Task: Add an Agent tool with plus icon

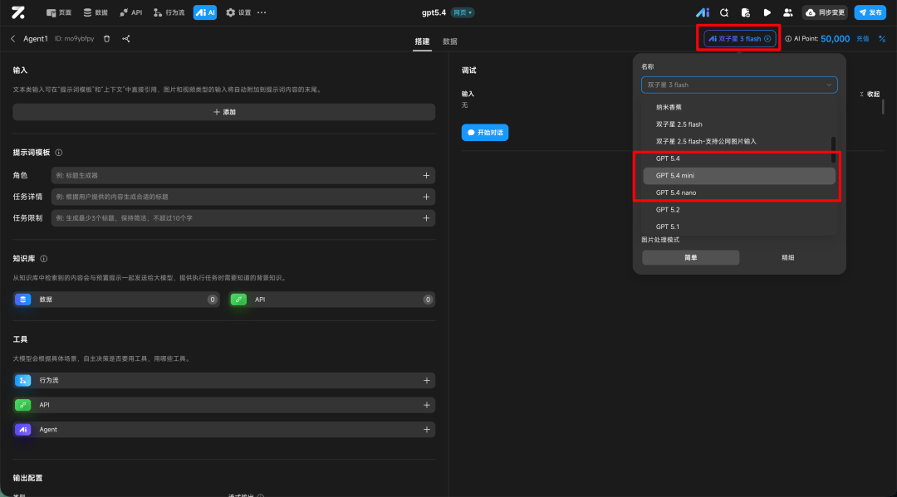Action: [x=426, y=430]
